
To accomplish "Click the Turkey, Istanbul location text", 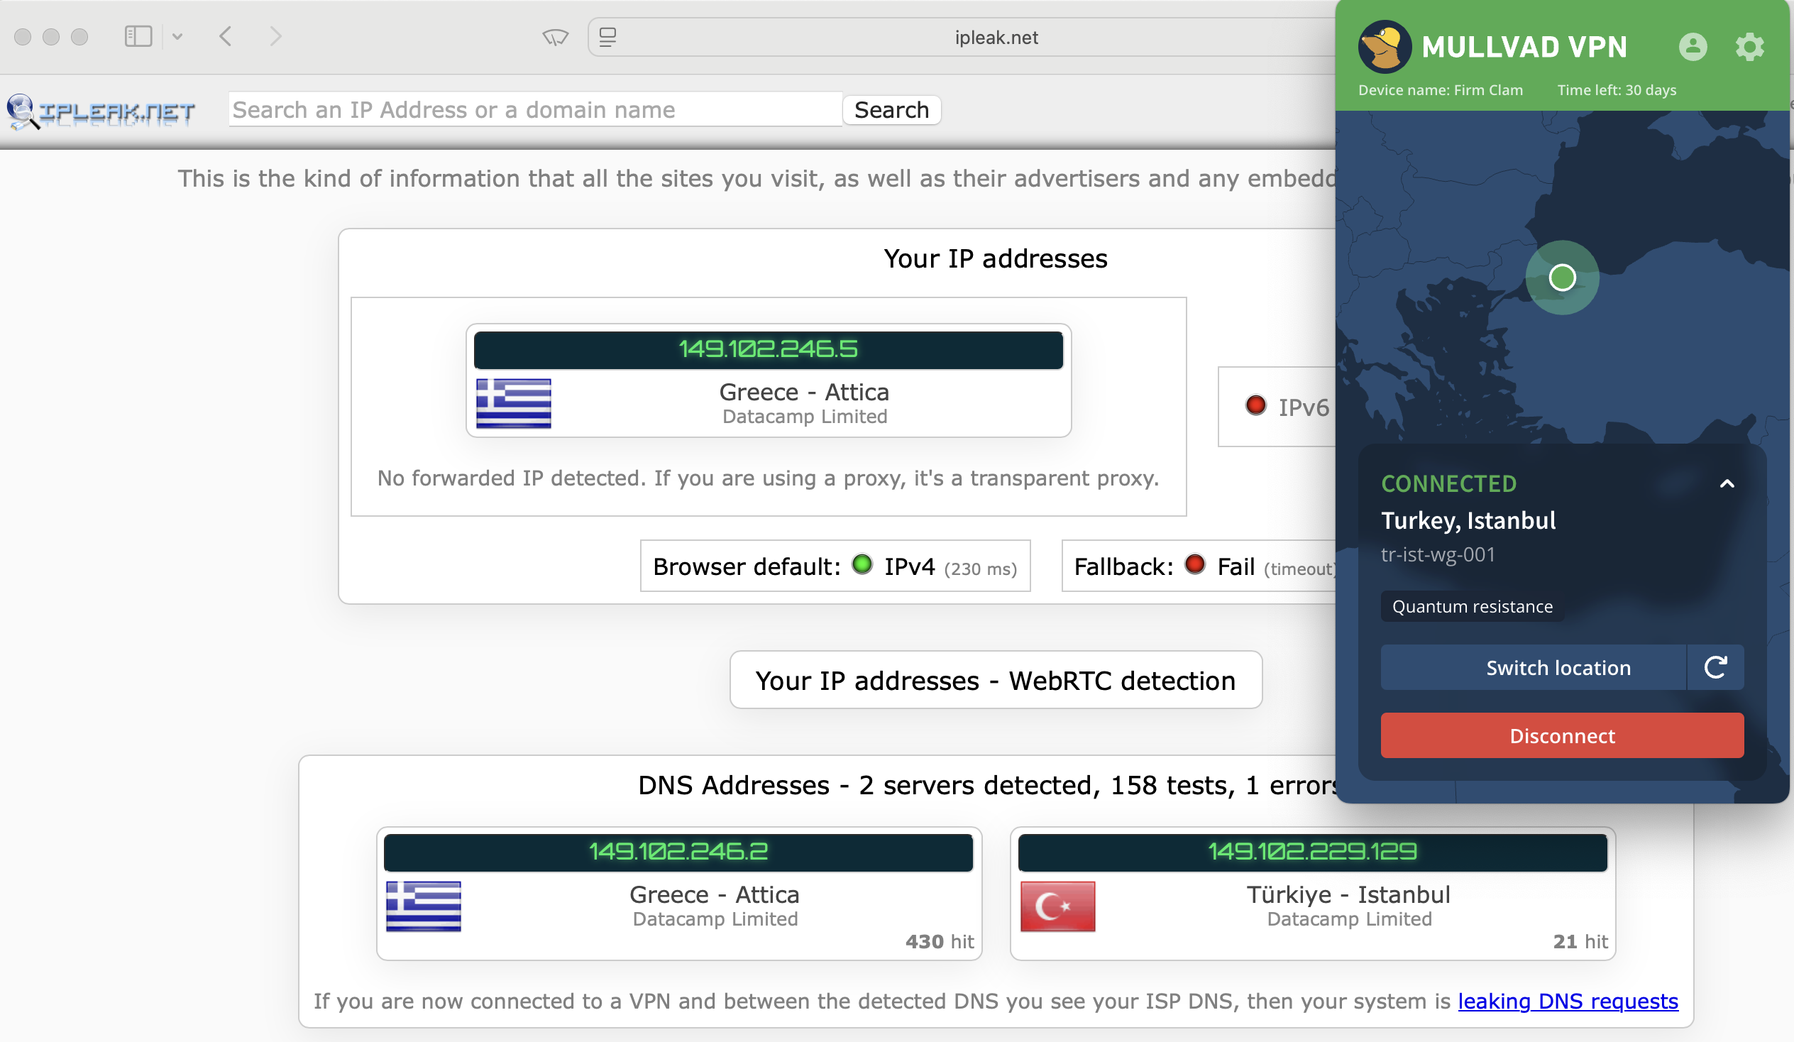I will click(1468, 520).
